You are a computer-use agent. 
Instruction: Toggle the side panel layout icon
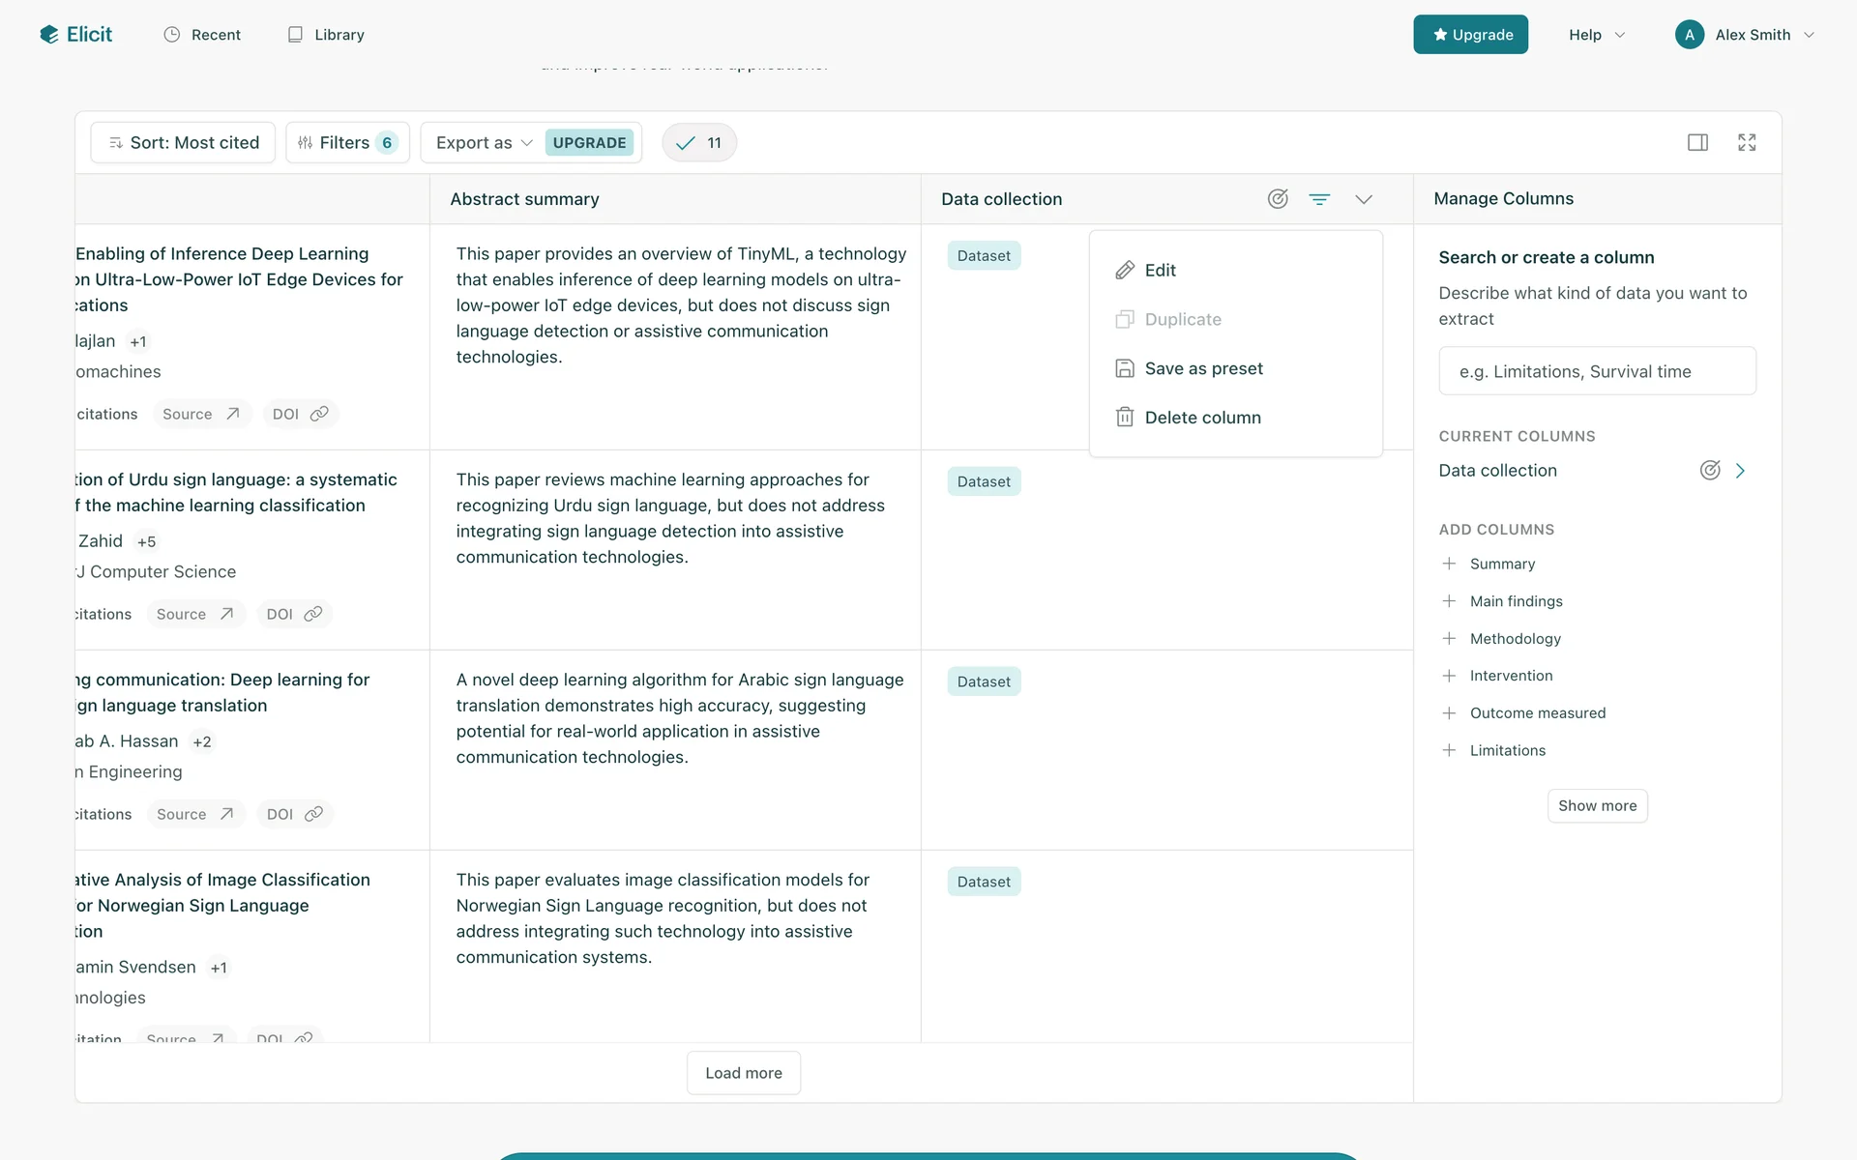[x=1697, y=143]
